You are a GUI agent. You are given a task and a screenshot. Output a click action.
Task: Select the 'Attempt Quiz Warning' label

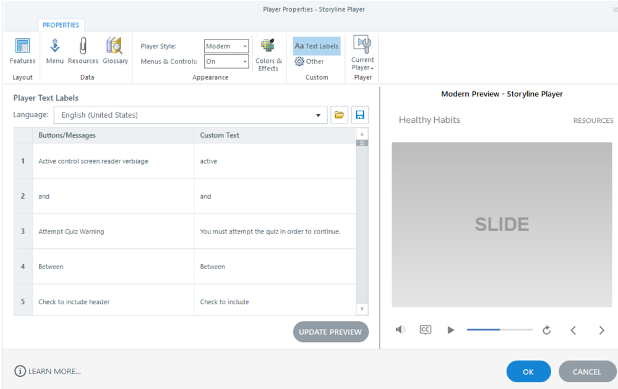(71, 232)
